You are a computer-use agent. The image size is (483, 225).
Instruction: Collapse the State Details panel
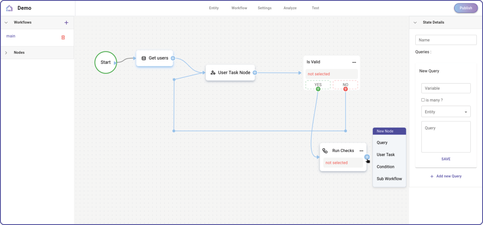point(415,23)
